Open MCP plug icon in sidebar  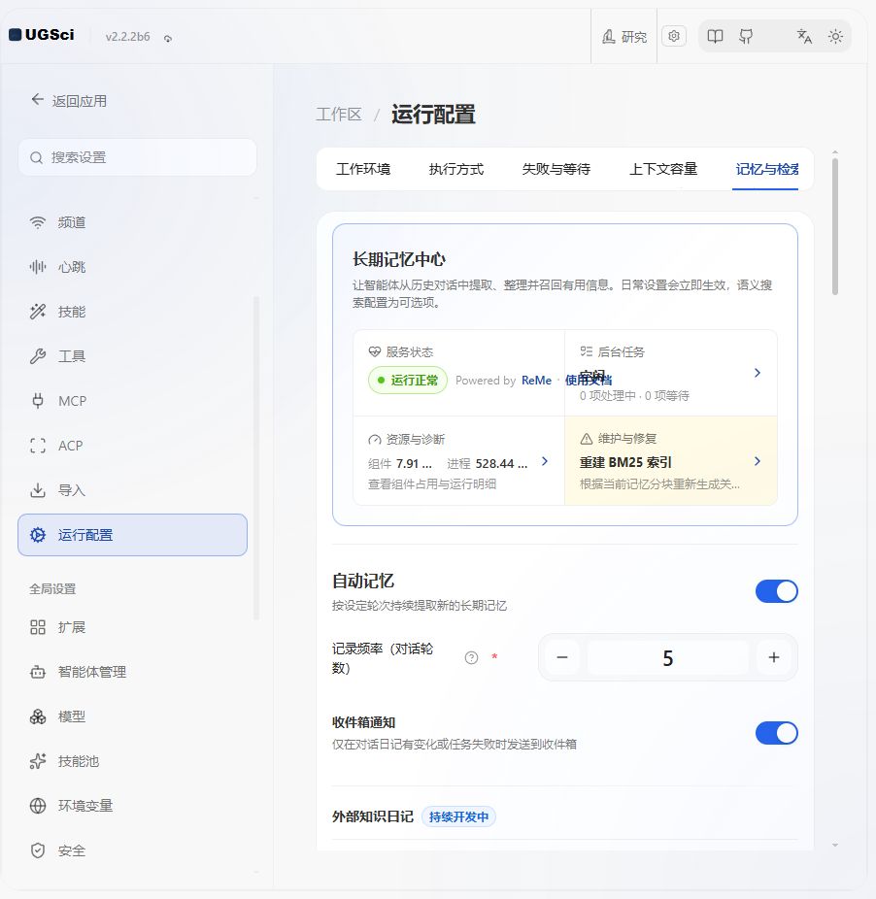tap(37, 401)
